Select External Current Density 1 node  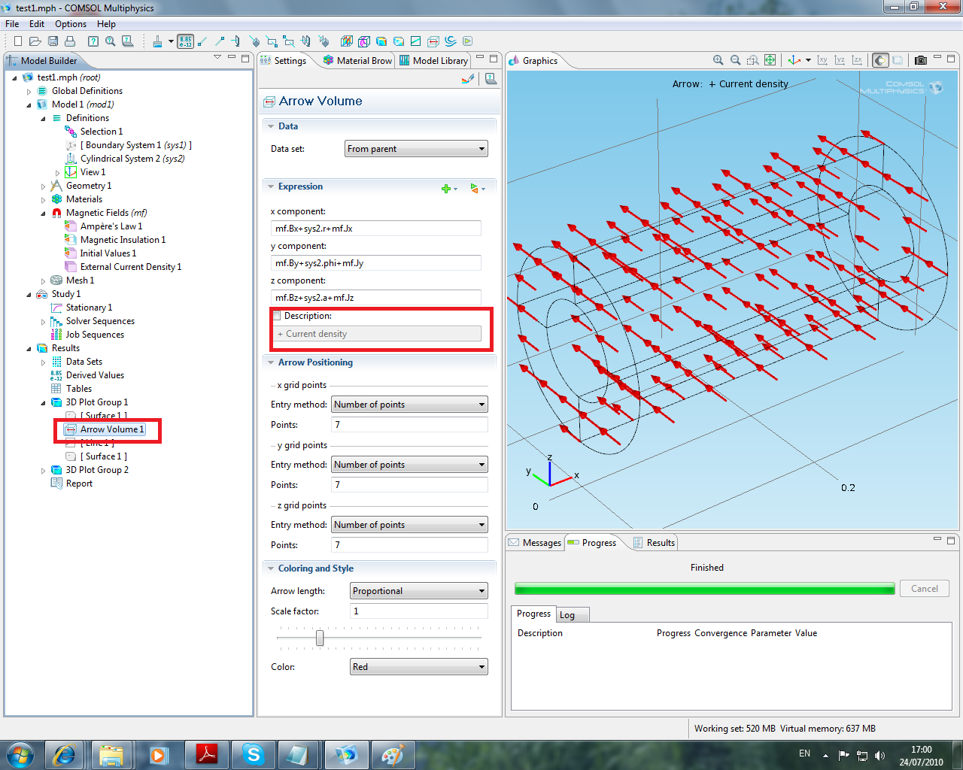[x=123, y=267]
